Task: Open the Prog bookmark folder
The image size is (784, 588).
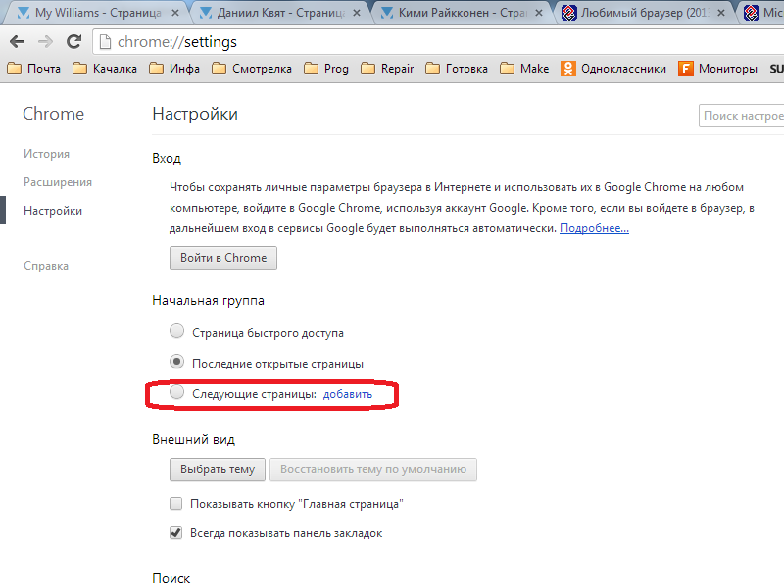Action: (x=326, y=69)
